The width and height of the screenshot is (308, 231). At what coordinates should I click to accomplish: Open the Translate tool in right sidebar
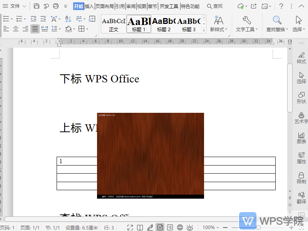coord(301,198)
